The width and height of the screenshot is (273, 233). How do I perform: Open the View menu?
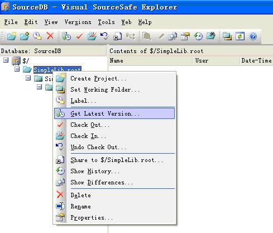(51, 22)
